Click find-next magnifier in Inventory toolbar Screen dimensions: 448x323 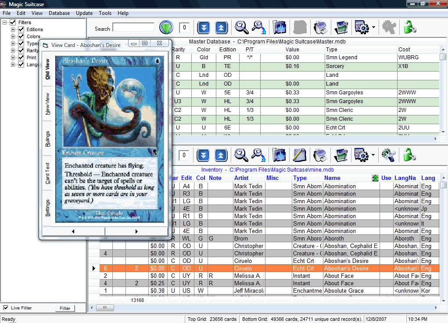point(258,155)
